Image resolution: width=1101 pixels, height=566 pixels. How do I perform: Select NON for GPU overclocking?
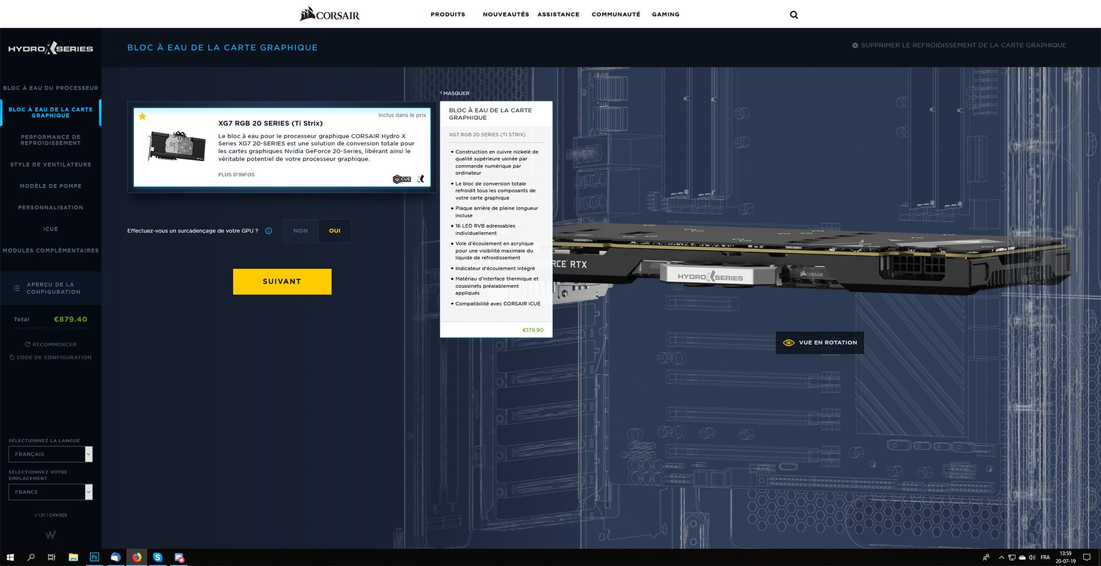click(x=300, y=231)
